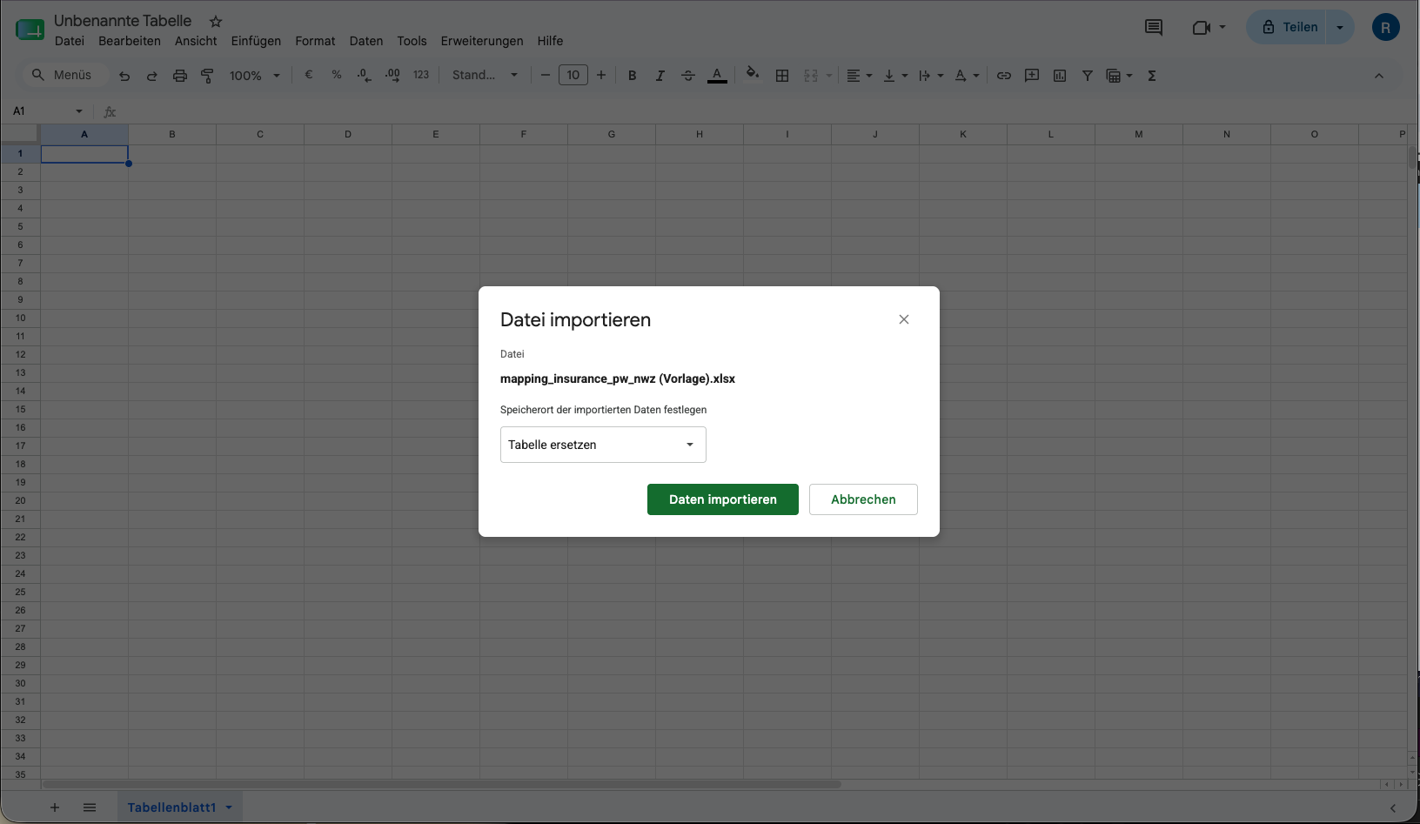Screen dimensions: 1420x824
Task: Open the text rotation dropdown
Action: point(967,76)
